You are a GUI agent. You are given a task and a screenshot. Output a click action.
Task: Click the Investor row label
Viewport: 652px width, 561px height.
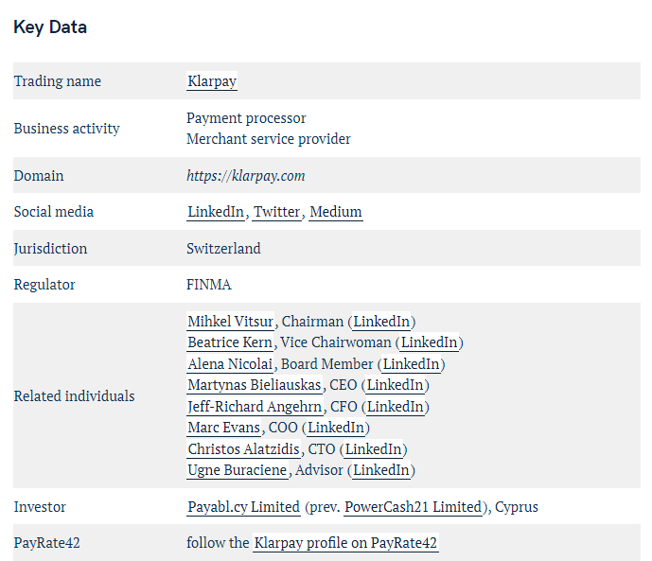[x=40, y=507]
